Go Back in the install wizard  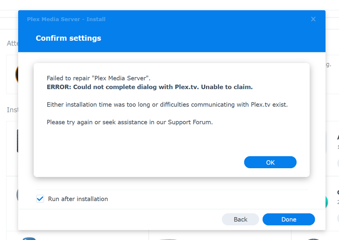pyautogui.click(x=240, y=219)
